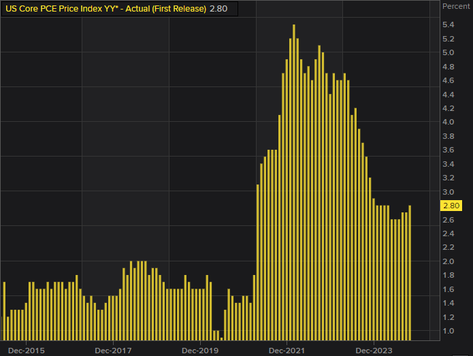The height and width of the screenshot is (356, 473).
Task: Click the Dec-2015 date label on the x-axis
Action: pos(26,351)
